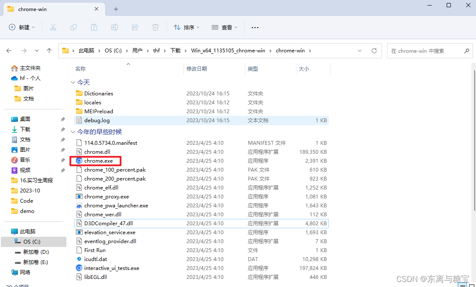
Task: Open a new tab with plus button
Action: [x=116, y=9]
